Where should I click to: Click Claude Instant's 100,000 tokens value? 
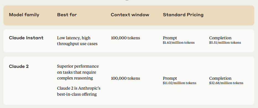tap(126, 38)
